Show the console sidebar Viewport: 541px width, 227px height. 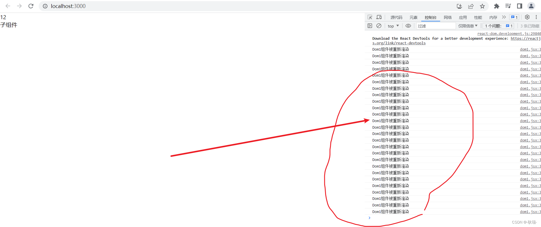tap(370, 26)
